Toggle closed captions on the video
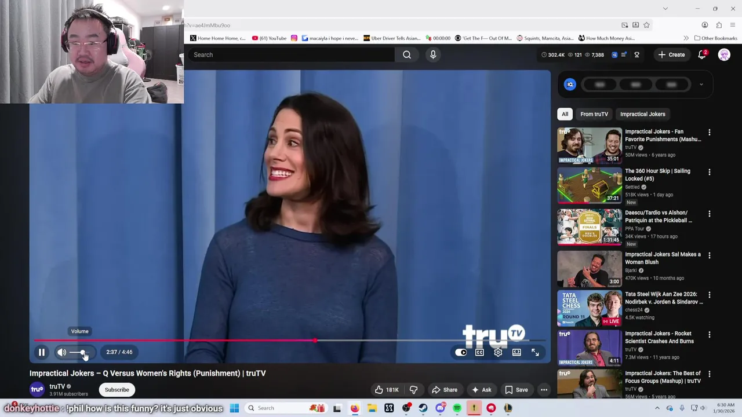 point(479,352)
